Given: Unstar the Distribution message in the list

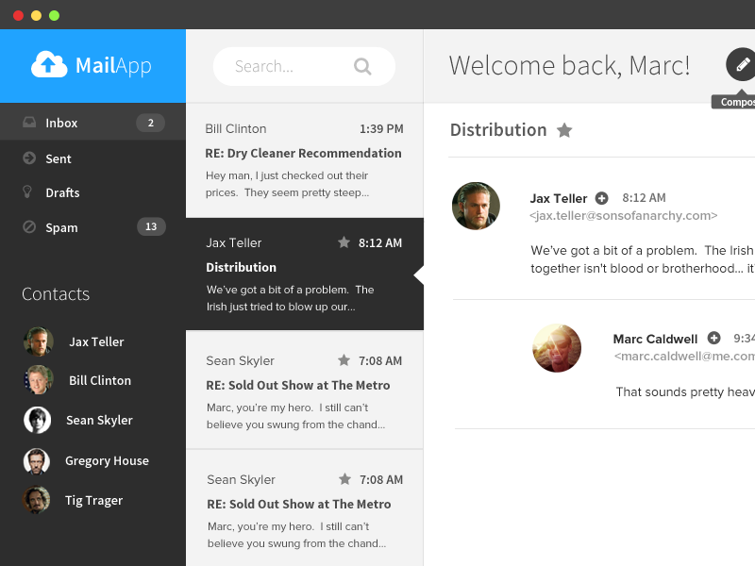Looking at the screenshot, I should tap(344, 242).
